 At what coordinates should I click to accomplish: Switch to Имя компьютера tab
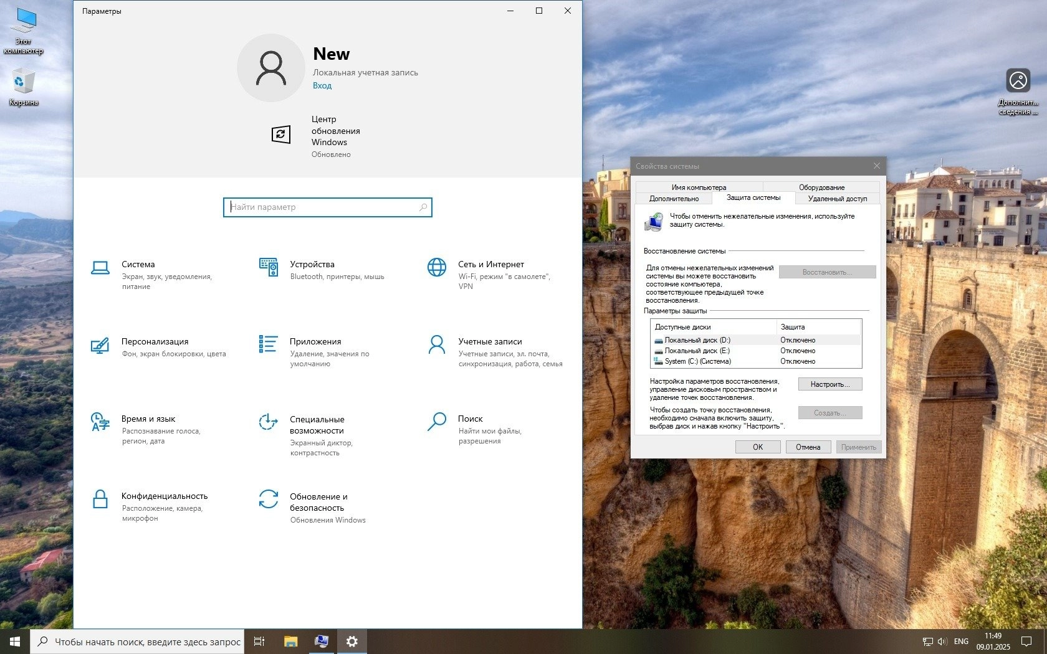point(699,187)
